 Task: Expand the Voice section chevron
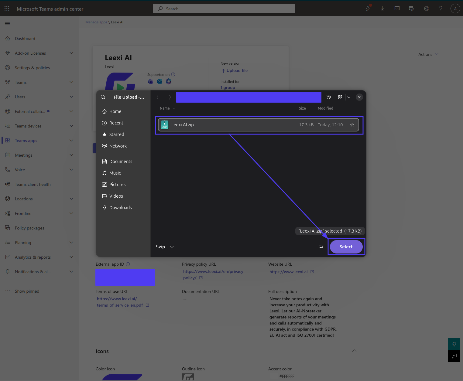(x=71, y=170)
